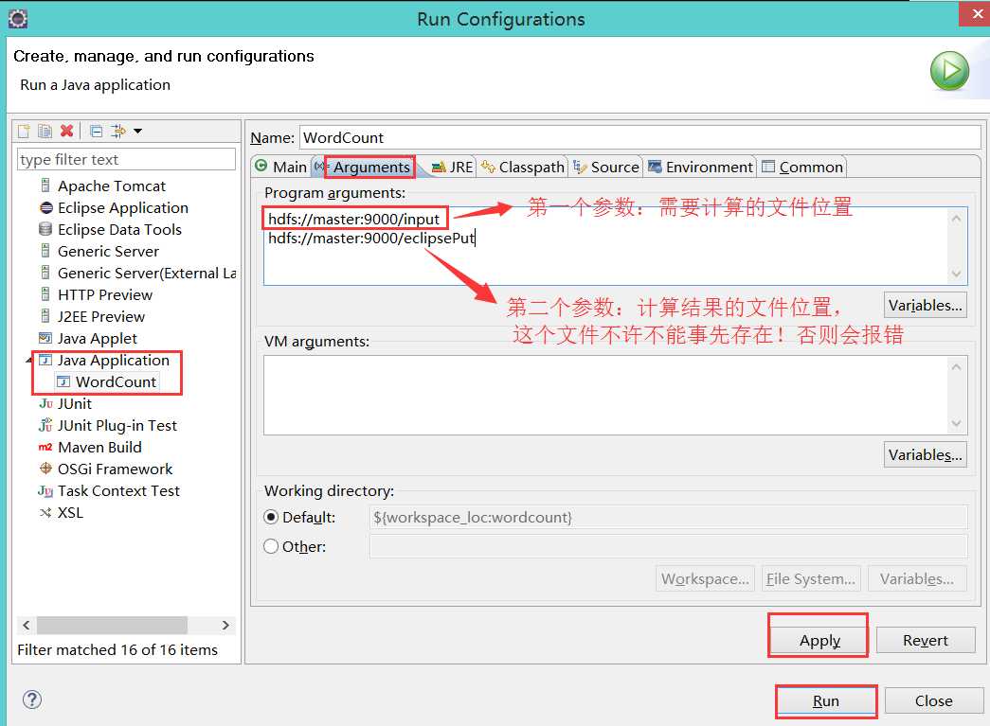
Task: Select WordCount under Java Application
Action: (x=116, y=381)
